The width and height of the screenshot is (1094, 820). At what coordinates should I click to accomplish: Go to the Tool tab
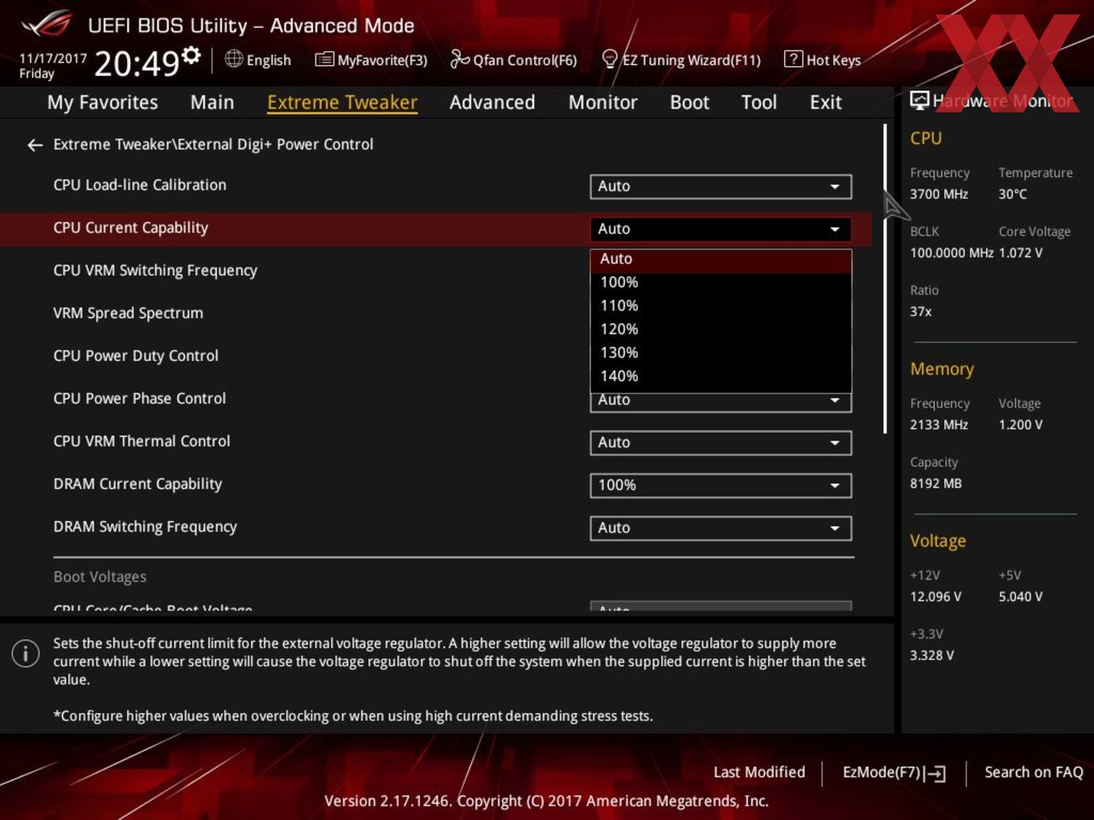(759, 102)
